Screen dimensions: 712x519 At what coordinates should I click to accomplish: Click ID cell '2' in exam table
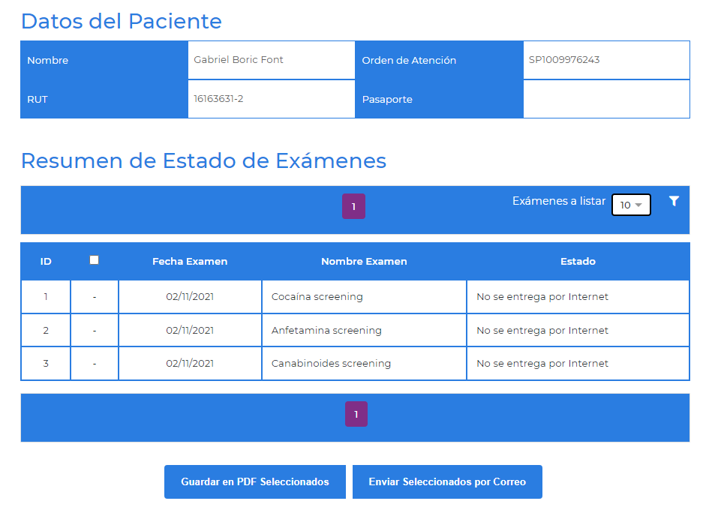click(x=46, y=330)
